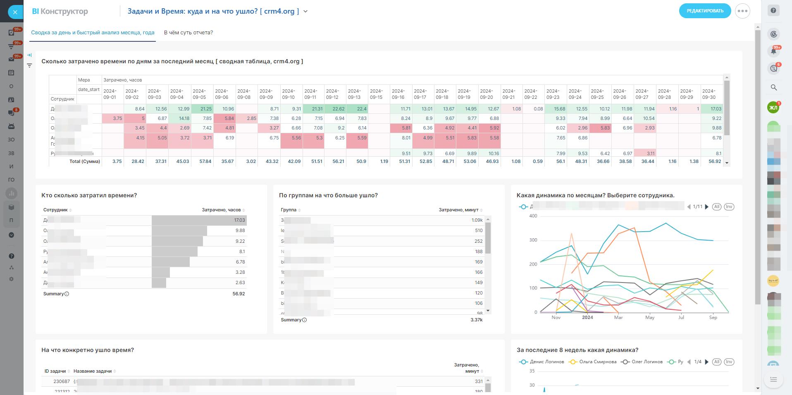Viewport: 792px width, 395px height.
Task: Expand more items in the left sidebar
Action: tap(11, 235)
